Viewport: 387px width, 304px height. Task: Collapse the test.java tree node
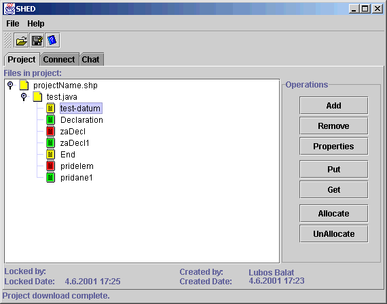(24, 97)
